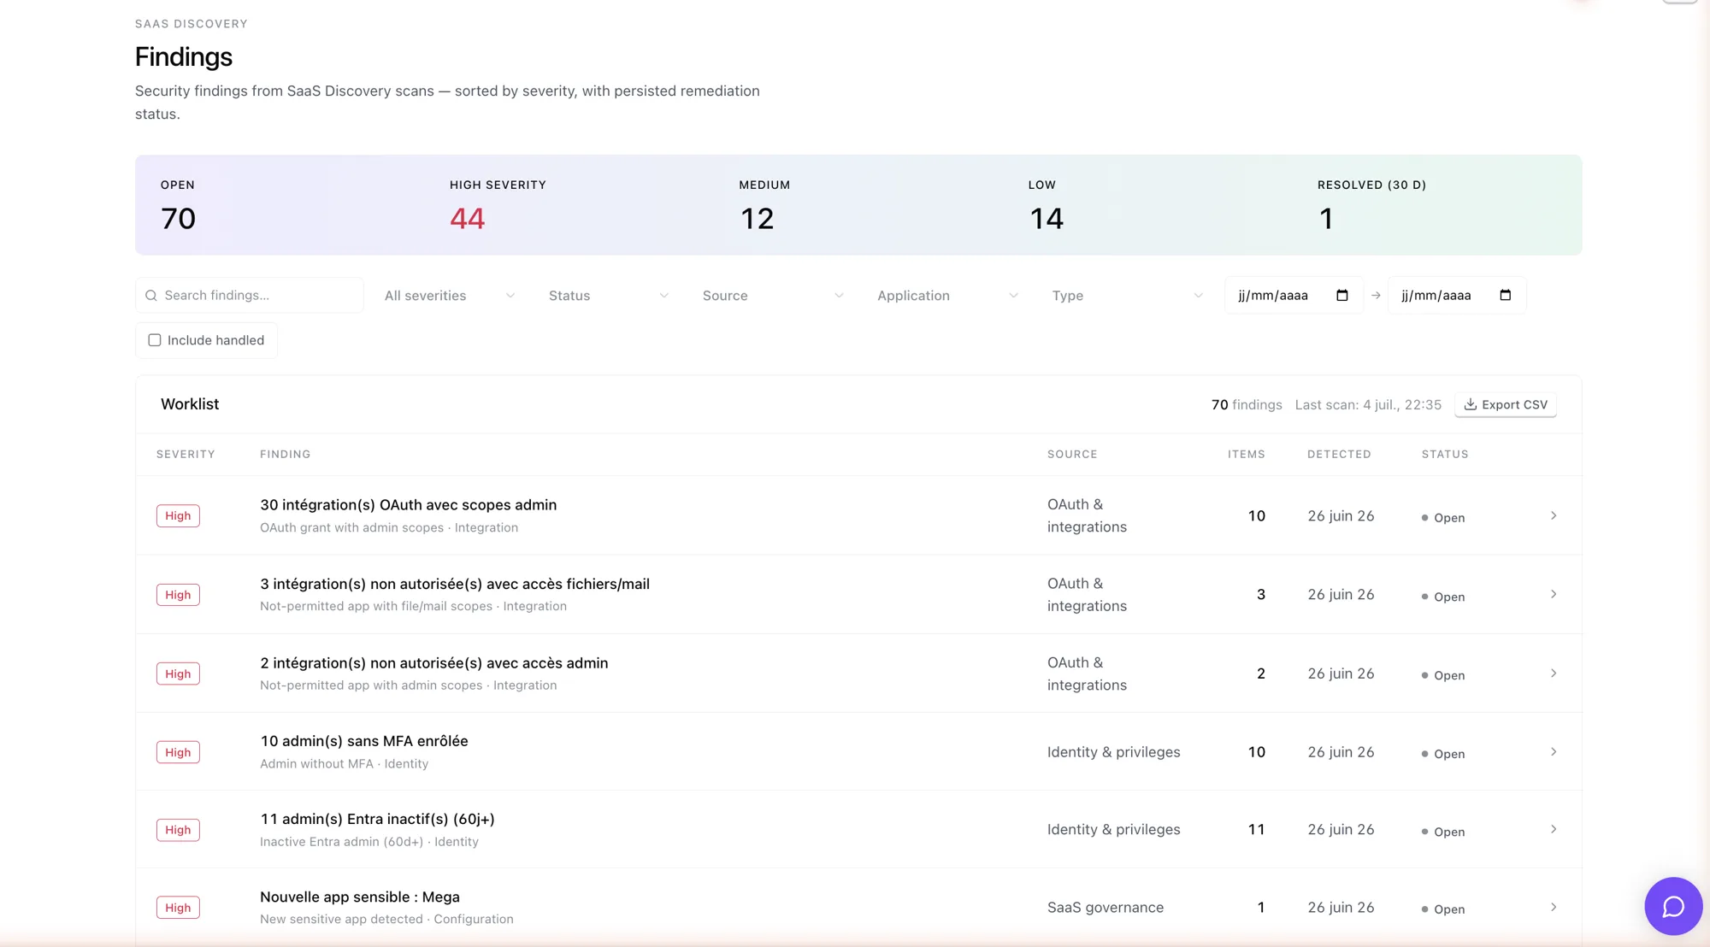Image resolution: width=1710 pixels, height=947 pixels.
Task: Open finding '10 admin(s) sans MFA enrôlée'
Action: [x=364, y=741]
